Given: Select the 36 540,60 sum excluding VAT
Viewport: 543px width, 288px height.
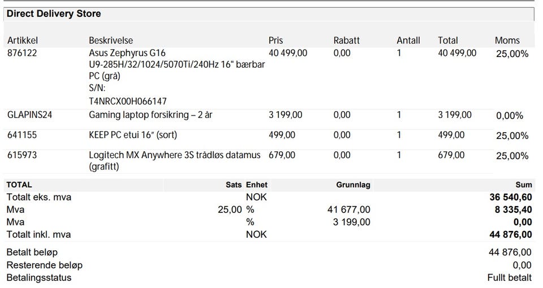Looking at the screenshot, I should tap(510, 198).
